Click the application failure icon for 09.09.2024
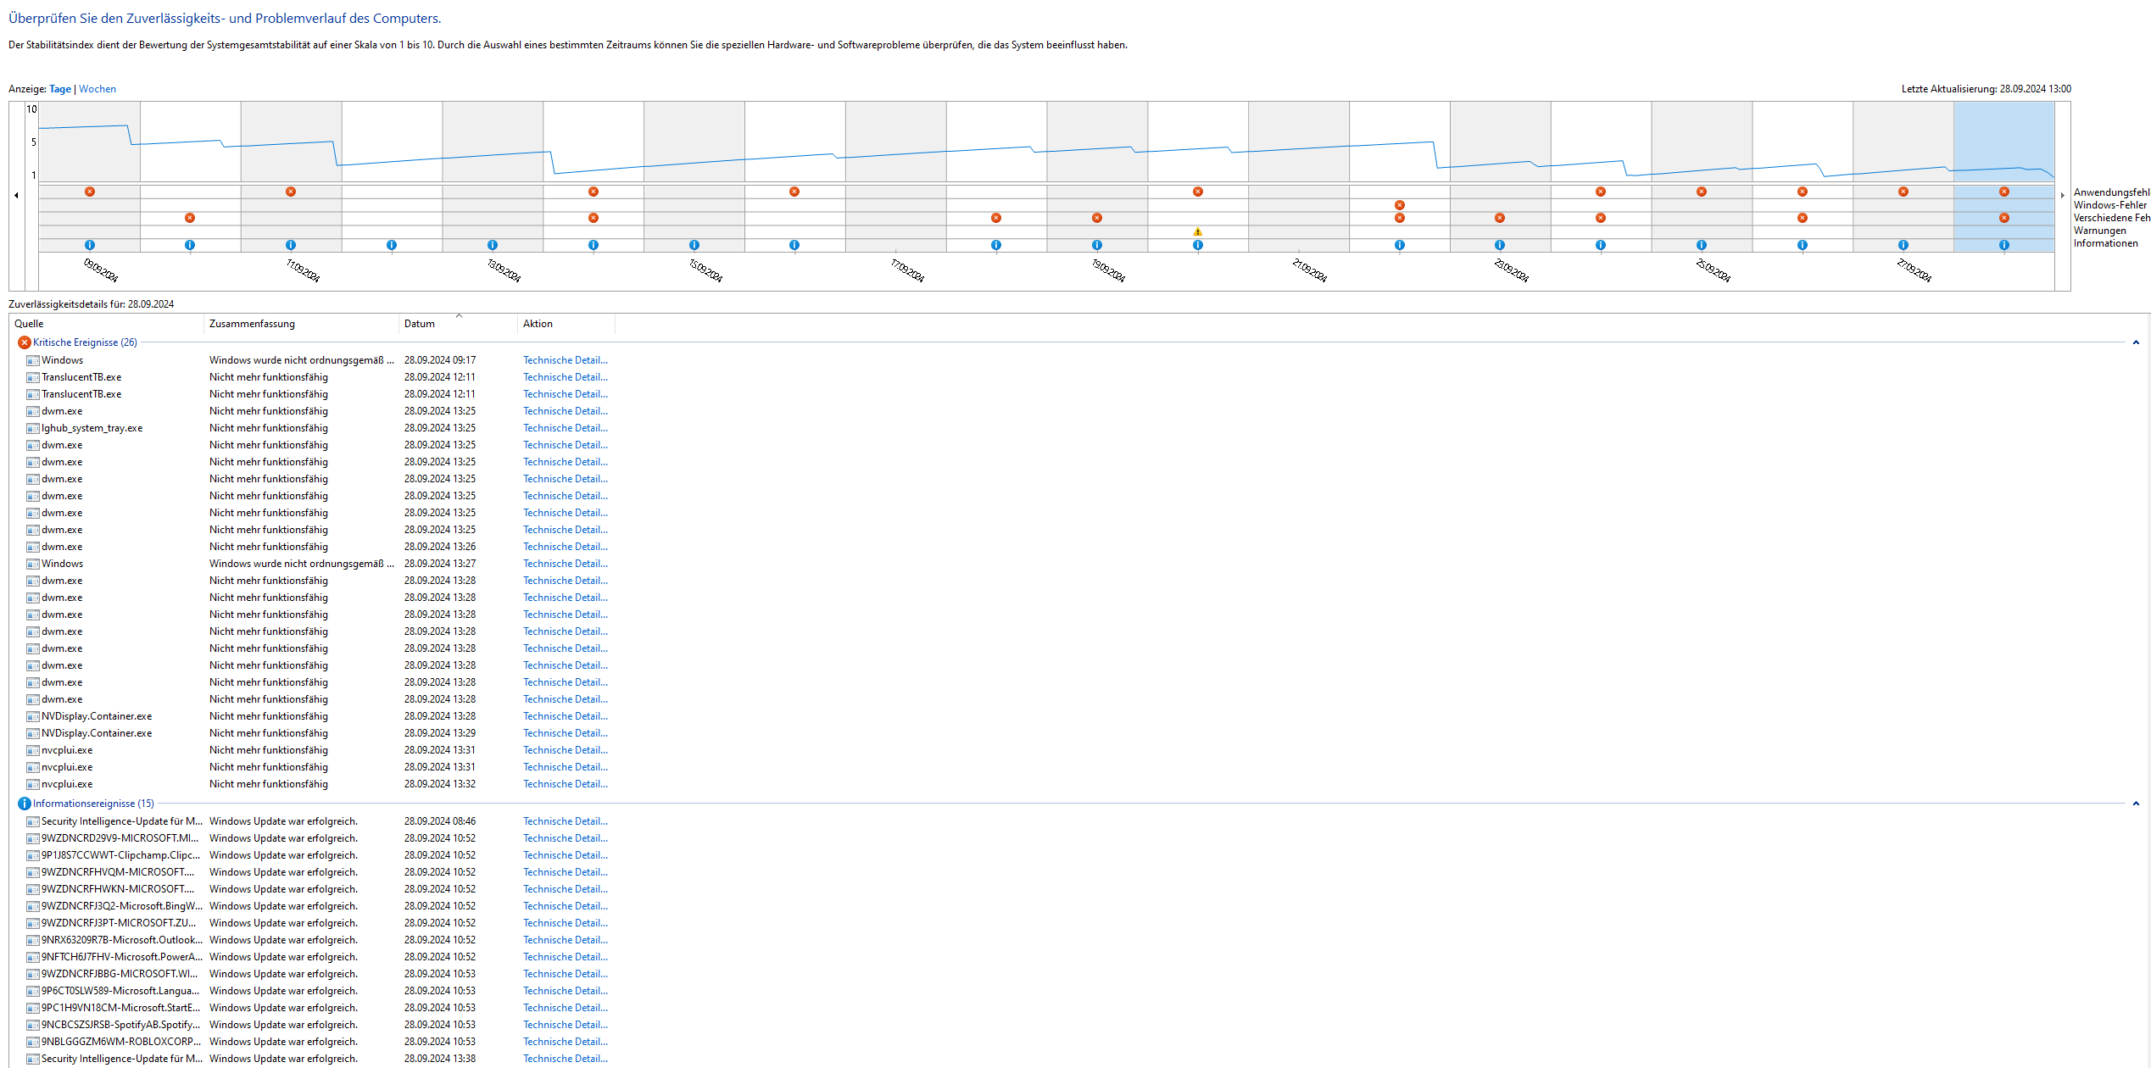2151x1068 pixels. coord(90,192)
